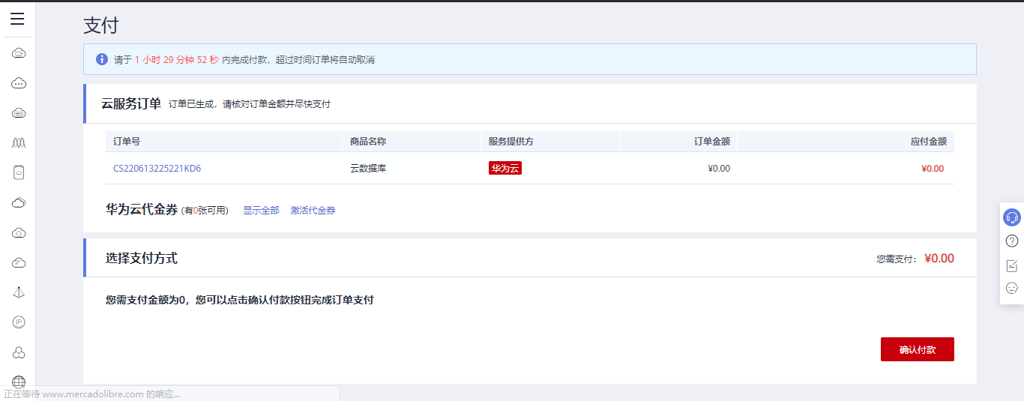
Task: Expand all vouchers via 显示全部
Action: click(261, 211)
